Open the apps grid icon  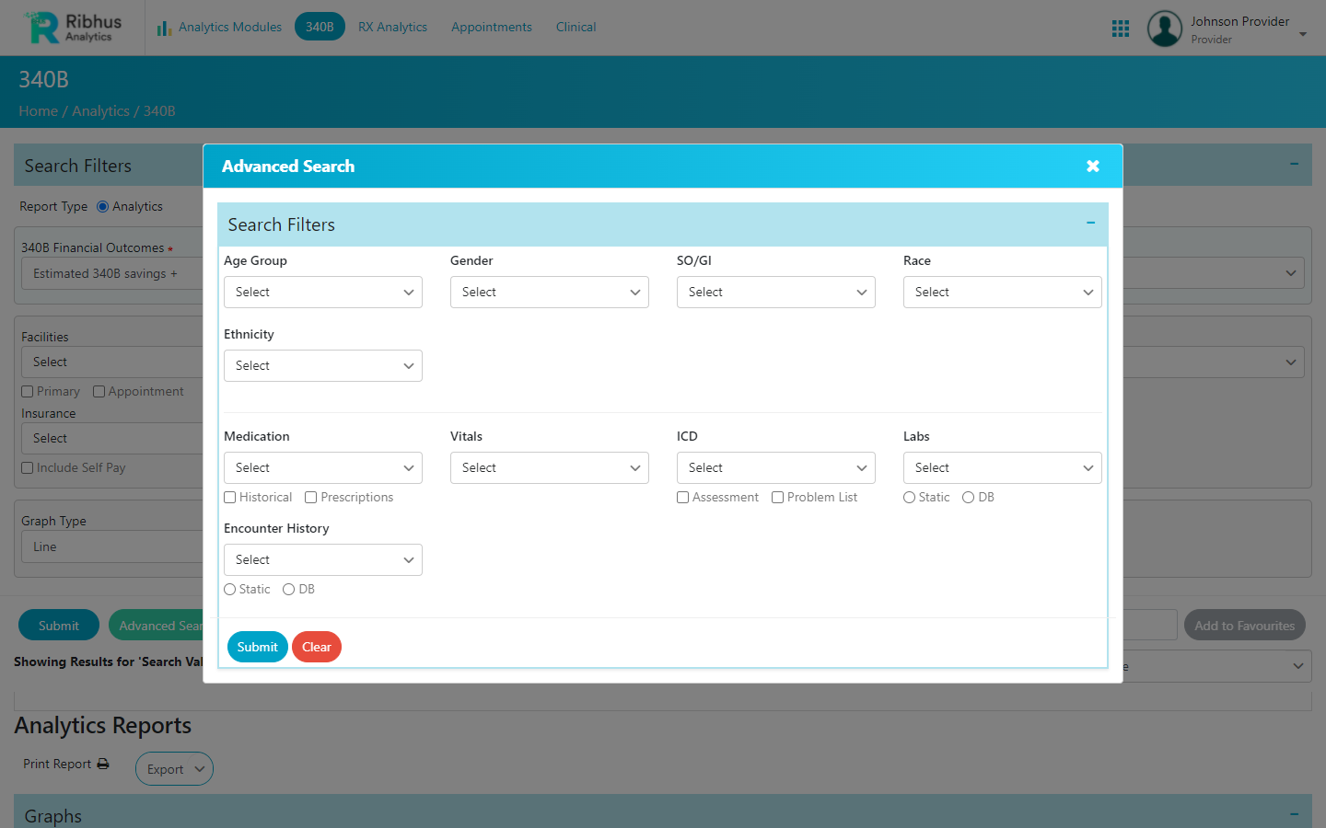point(1120,29)
